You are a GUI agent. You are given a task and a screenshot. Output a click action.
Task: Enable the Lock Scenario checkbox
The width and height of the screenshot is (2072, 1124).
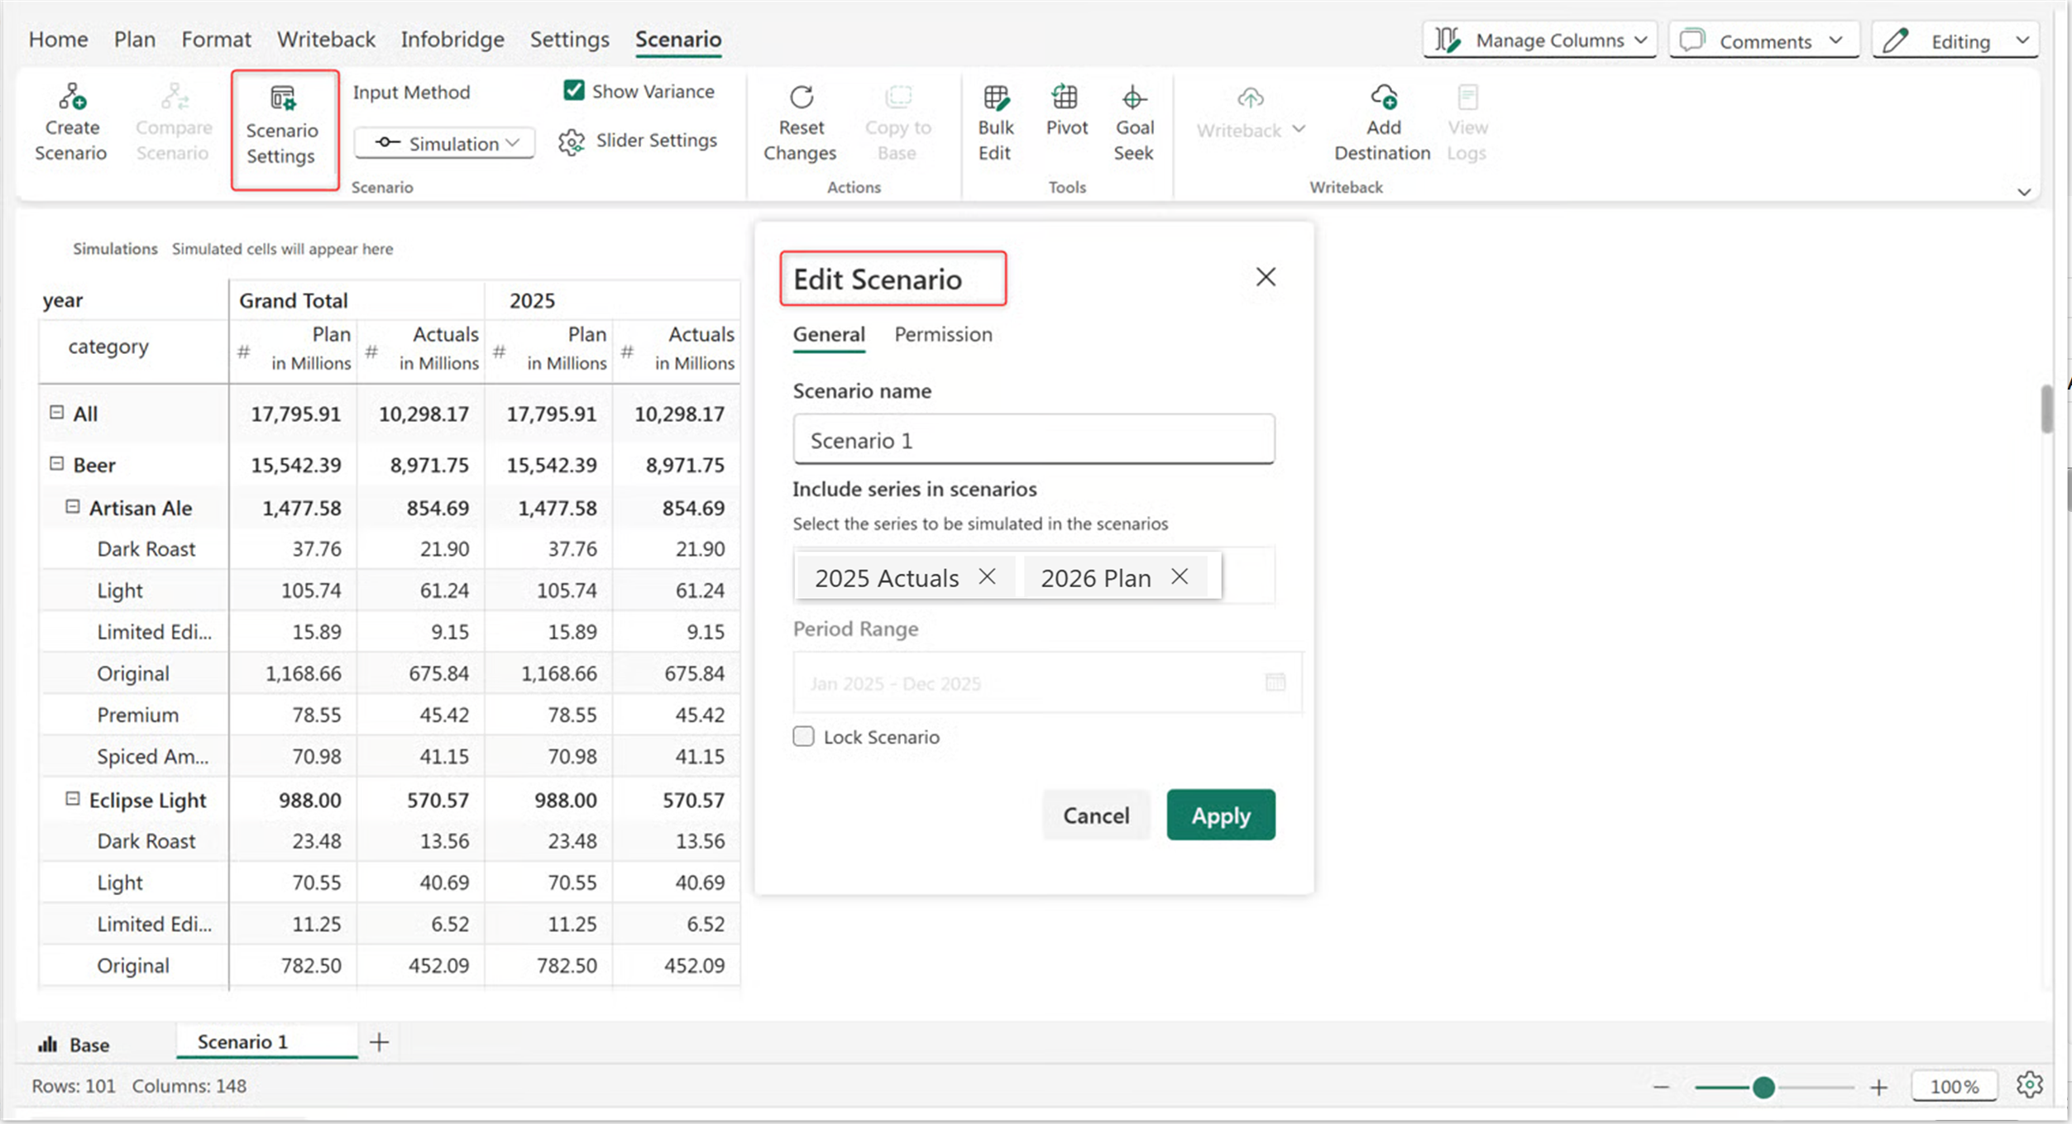(x=803, y=736)
